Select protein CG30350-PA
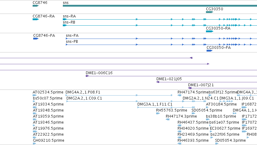Viewport: 257px width, 145px height. coord(219,48)
